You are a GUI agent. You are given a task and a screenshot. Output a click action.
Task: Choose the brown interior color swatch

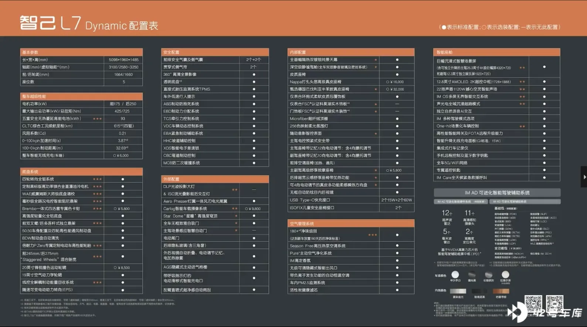pyautogui.click(x=501, y=291)
